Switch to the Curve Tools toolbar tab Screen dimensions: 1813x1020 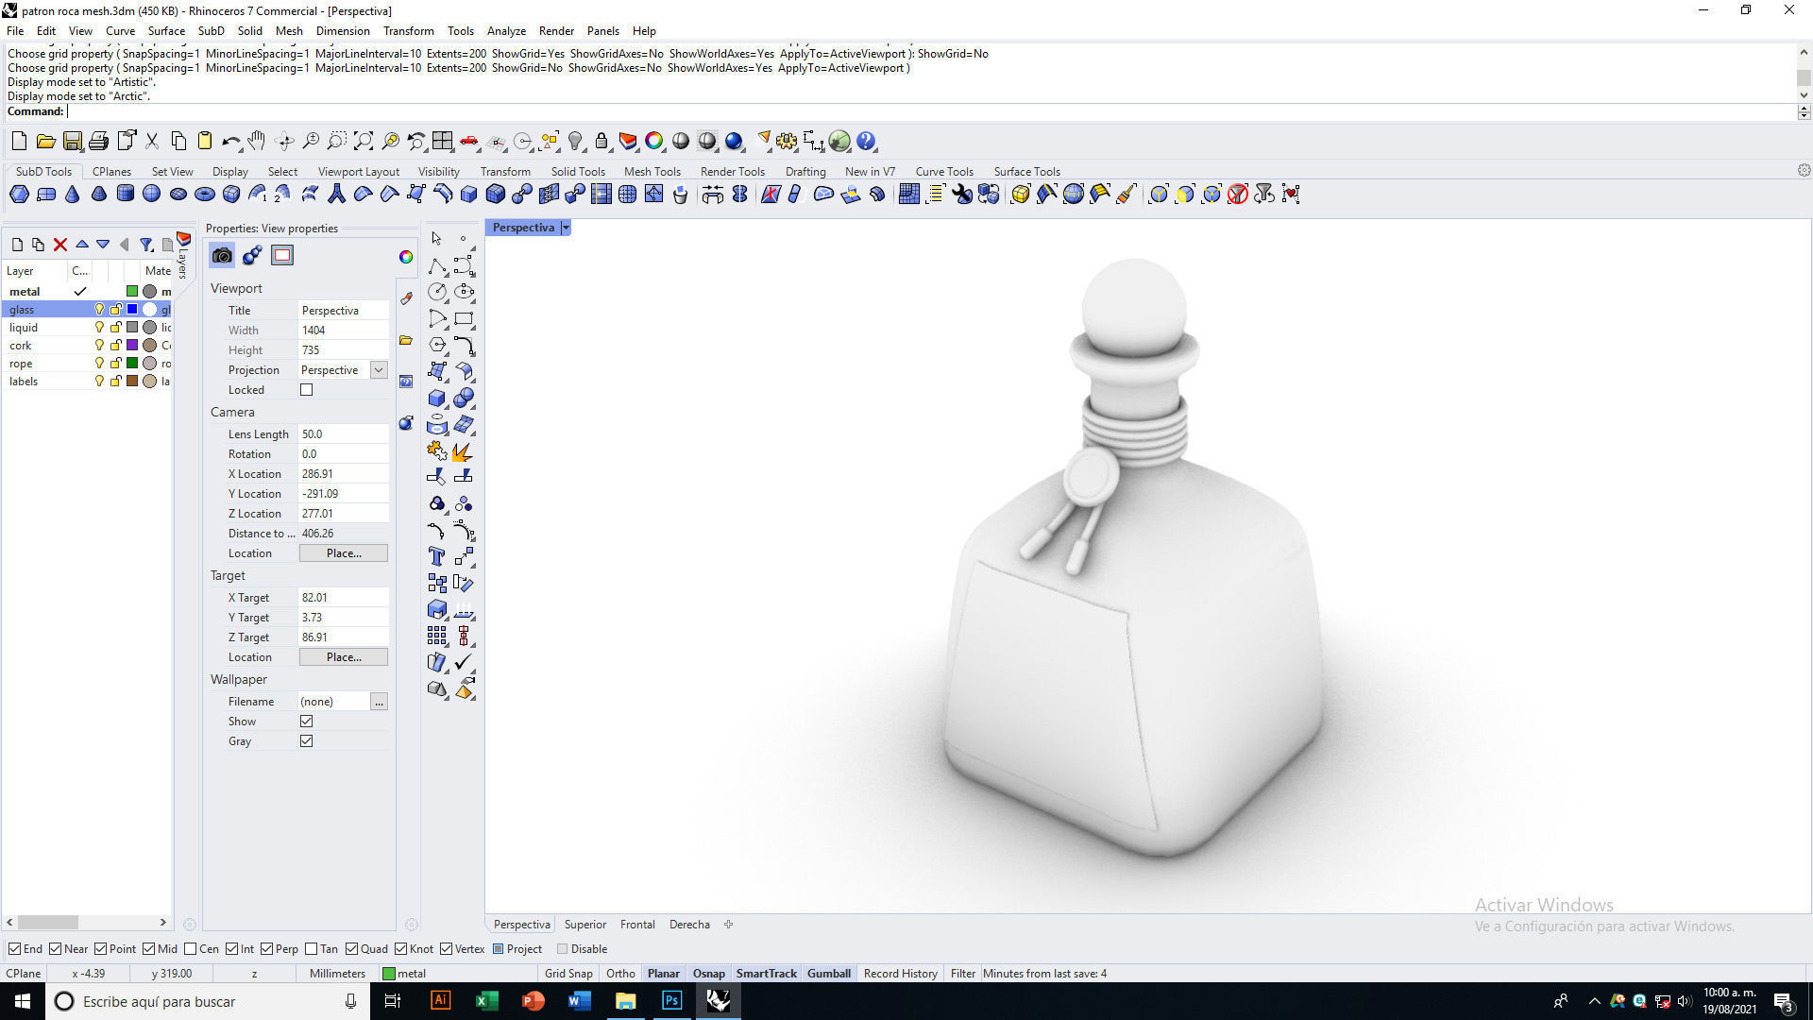coord(944,172)
